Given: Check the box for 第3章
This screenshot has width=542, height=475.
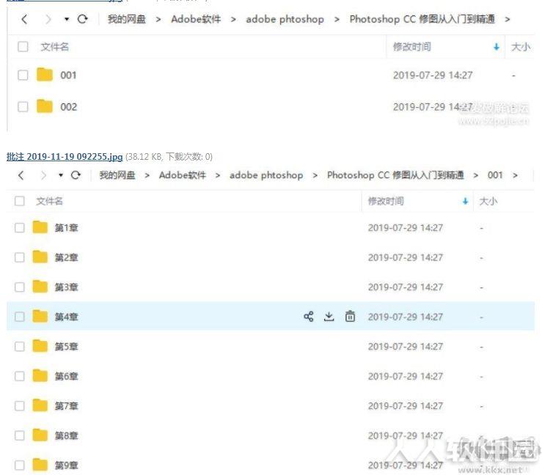Looking at the screenshot, I should point(20,287).
